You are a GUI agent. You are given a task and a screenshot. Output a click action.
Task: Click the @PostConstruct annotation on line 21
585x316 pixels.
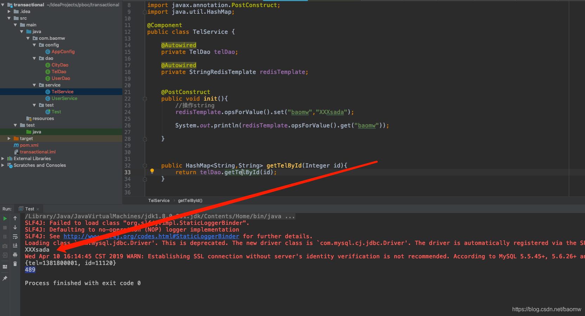click(x=186, y=92)
